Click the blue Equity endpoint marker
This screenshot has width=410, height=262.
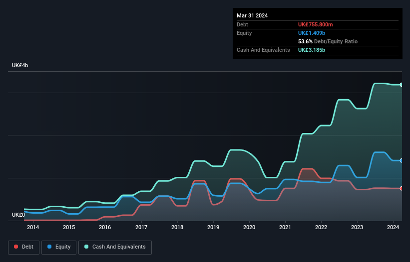pyautogui.click(x=401, y=160)
